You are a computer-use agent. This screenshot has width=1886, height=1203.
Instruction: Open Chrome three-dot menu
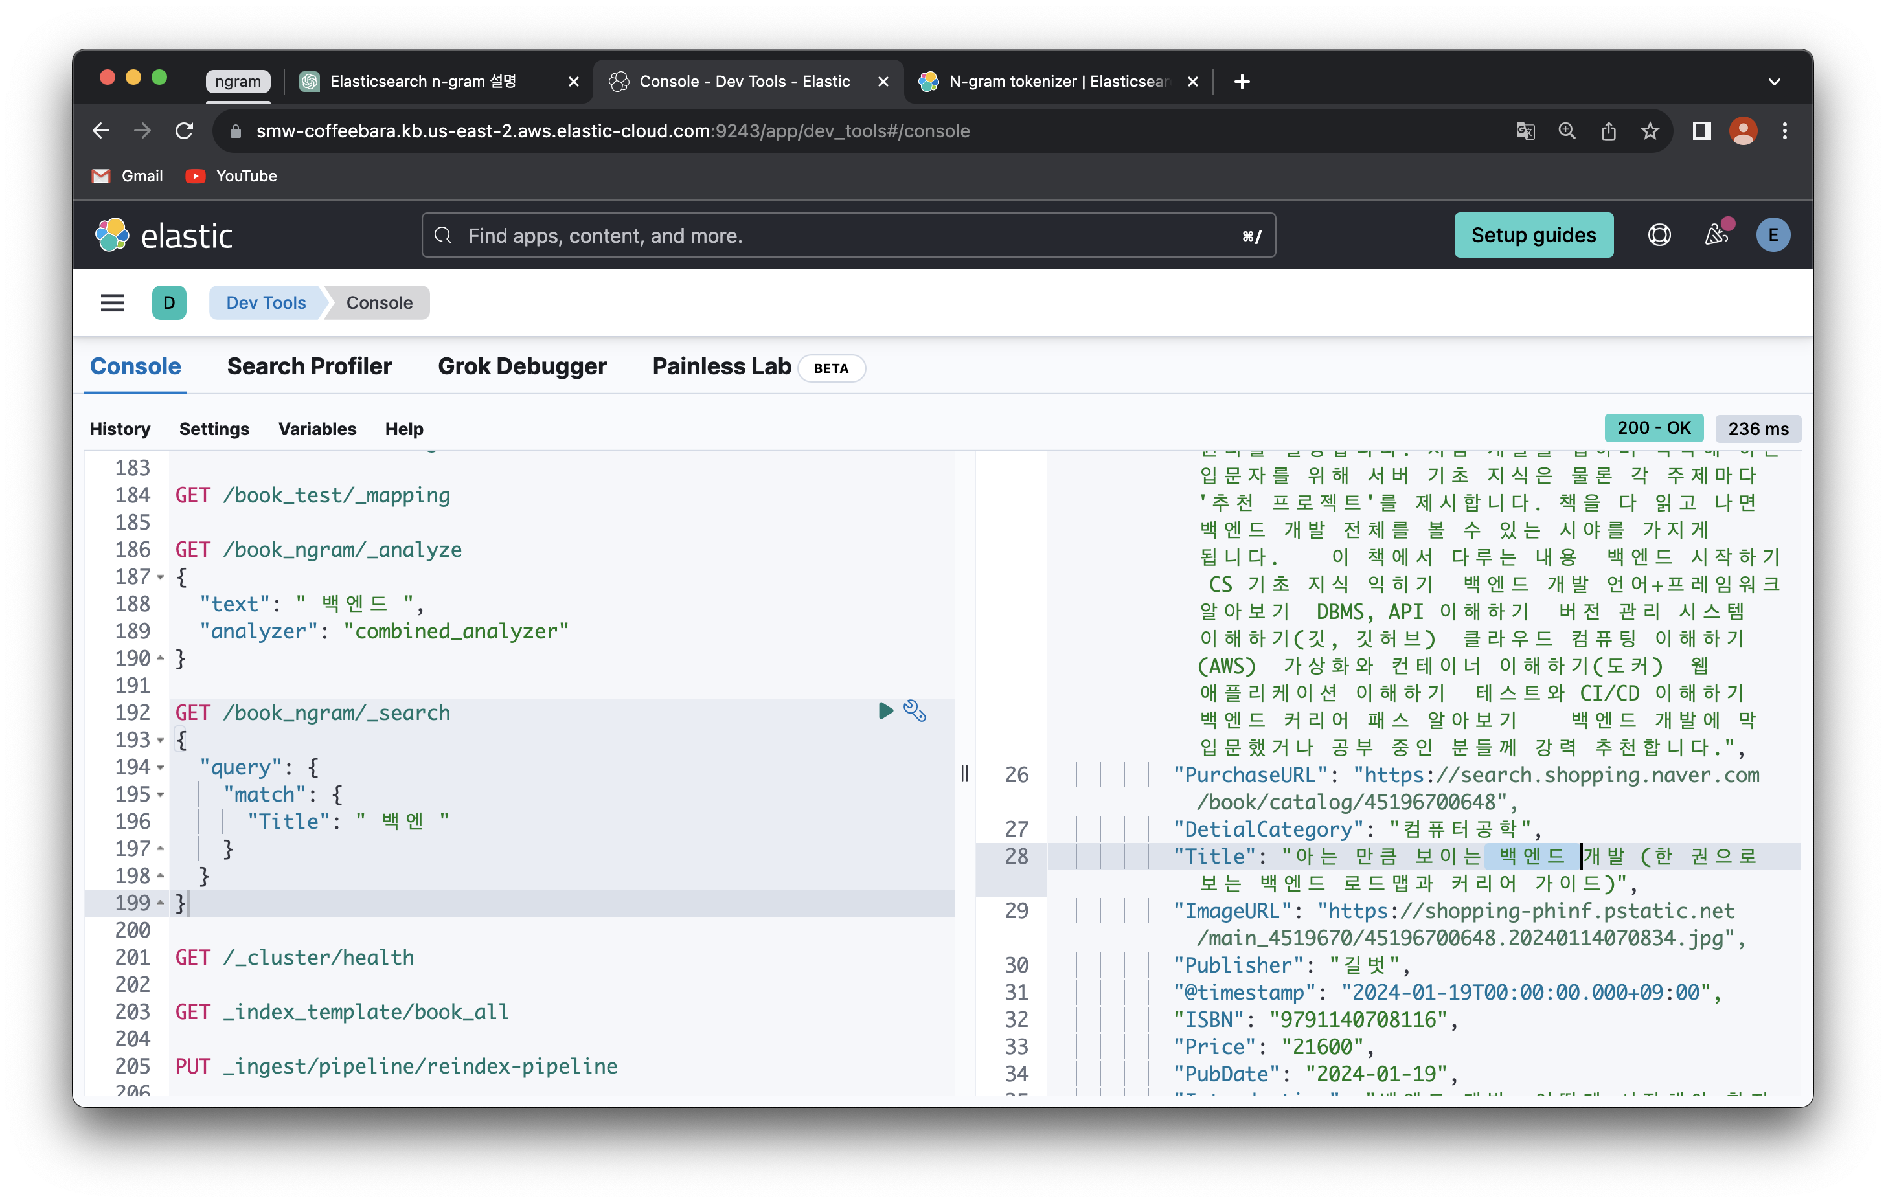coord(1785,131)
